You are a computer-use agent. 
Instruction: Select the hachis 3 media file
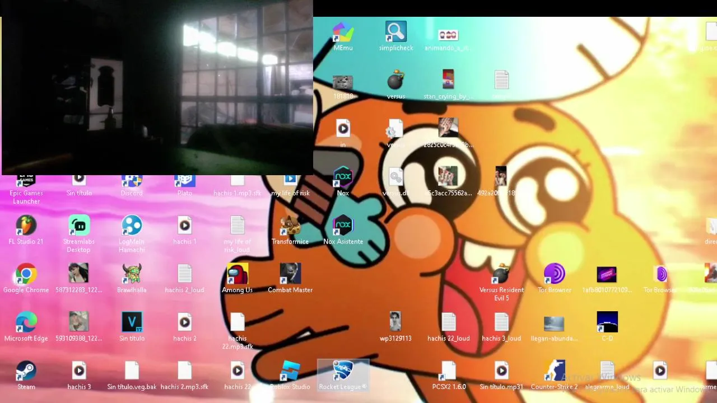click(78, 376)
